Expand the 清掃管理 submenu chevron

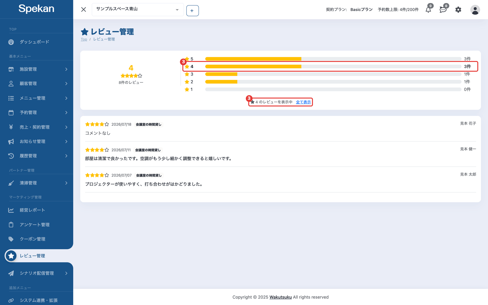click(66, 183)
